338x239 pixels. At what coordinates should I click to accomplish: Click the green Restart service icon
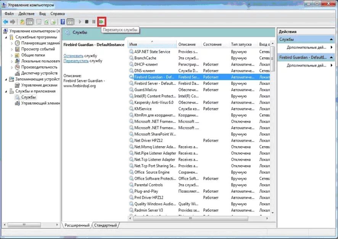[x=101, y=22]
